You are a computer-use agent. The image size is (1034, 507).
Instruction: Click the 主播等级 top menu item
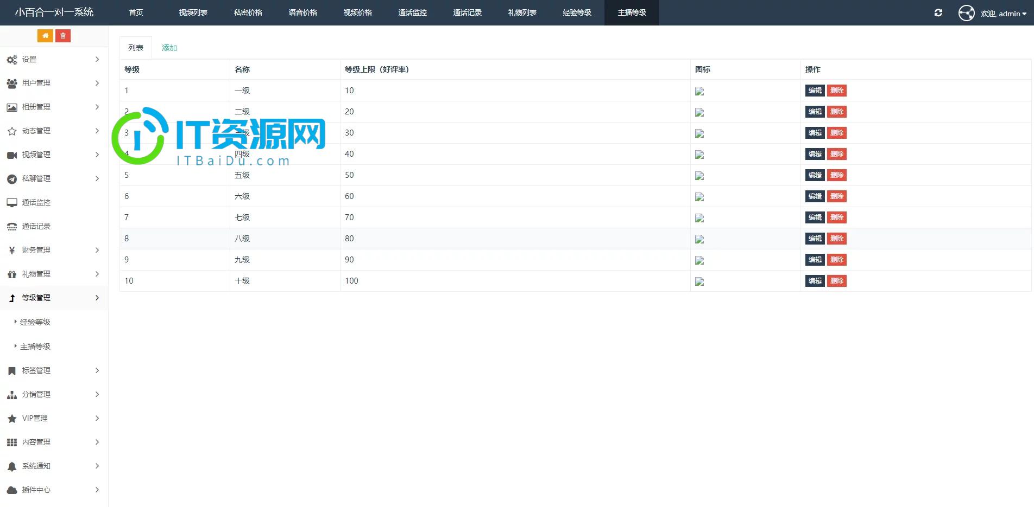tap(632, 12)
